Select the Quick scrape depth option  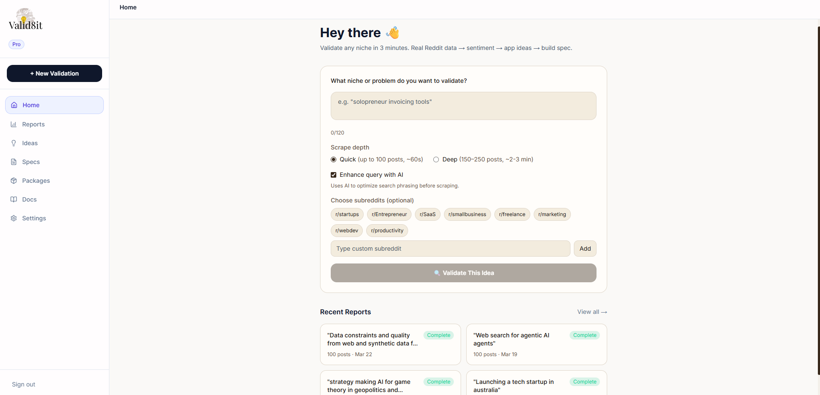coord(334,159)
